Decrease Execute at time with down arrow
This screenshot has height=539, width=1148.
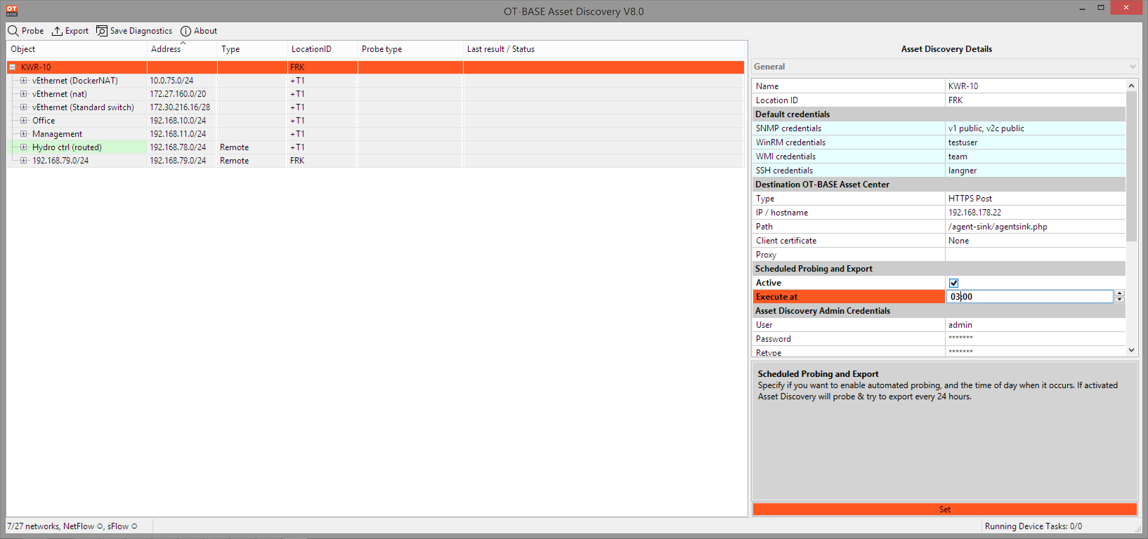[1119, 300]
